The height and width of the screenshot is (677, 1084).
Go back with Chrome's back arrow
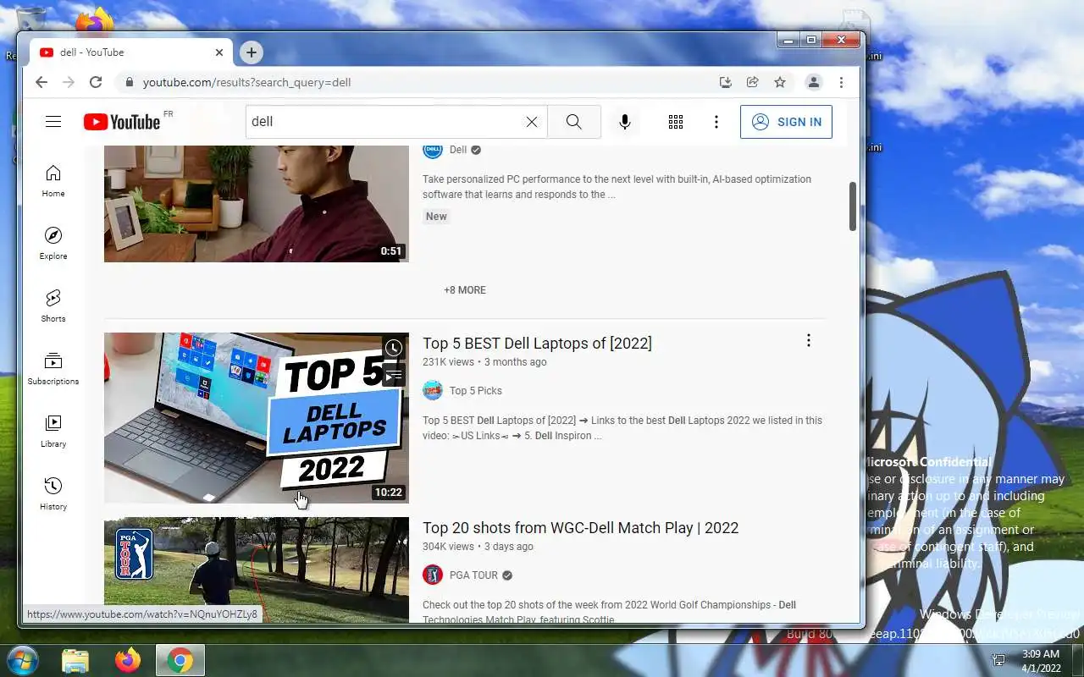coord(41,82)
